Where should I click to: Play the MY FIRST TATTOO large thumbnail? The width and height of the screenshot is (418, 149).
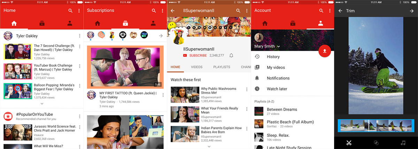[x=125, y=67]
